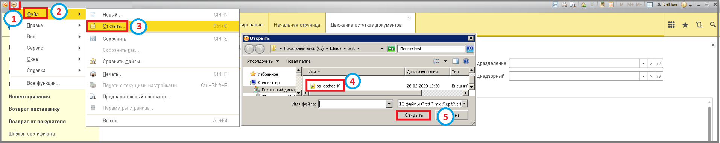Choose Печать... menu entry
This screenshot has width=720, height=143.
click(x=163, y=74)
